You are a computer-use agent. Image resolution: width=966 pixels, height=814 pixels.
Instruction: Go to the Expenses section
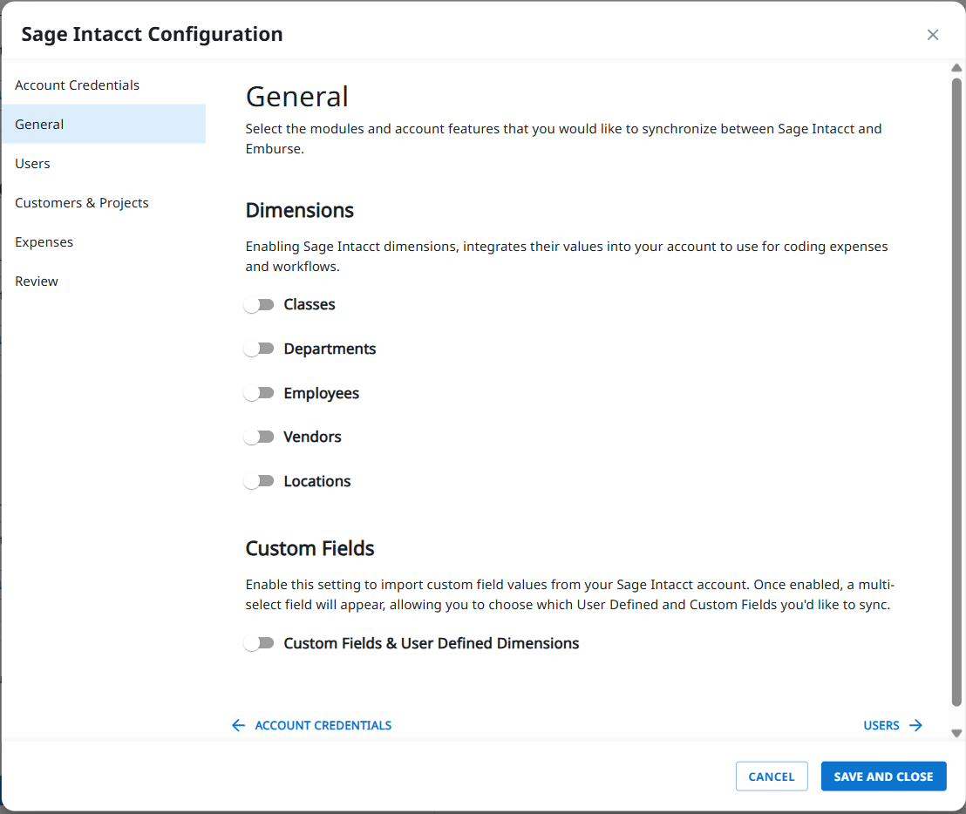tap(44, 241)
